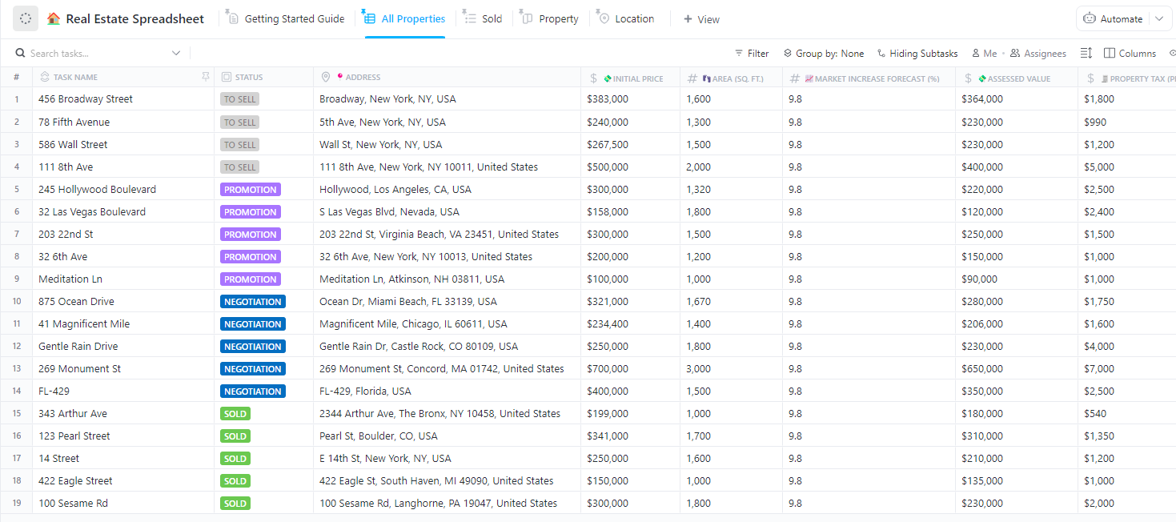Viewport: 1176px width, 522px height.
Task: Switch to the All Properties tab
Action: (x=404, y=18)
